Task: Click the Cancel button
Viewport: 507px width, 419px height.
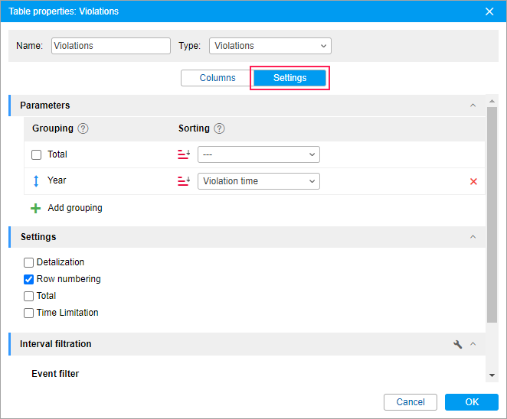Action: [411, 402]
